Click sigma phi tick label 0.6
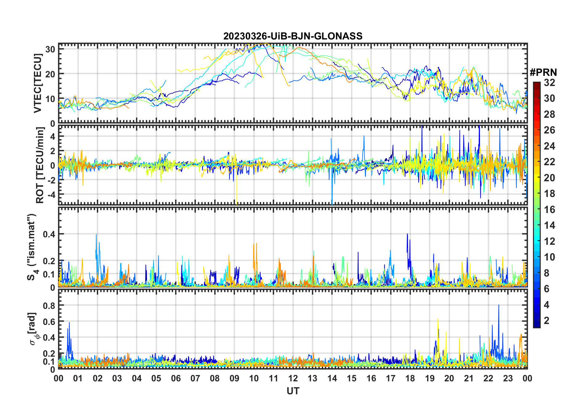Screen dimensions: 586x410 [49, 322]
